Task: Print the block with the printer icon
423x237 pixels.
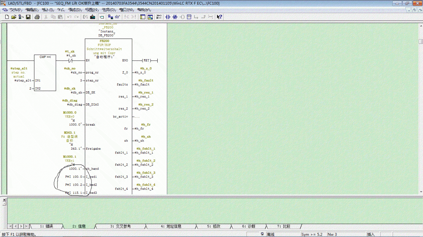Action: click(x=37, y=17)
